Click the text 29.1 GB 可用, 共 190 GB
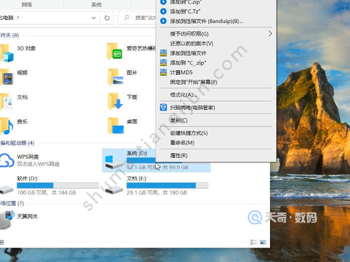The width and height of the screenshot is (350, 262). (156, 193)
